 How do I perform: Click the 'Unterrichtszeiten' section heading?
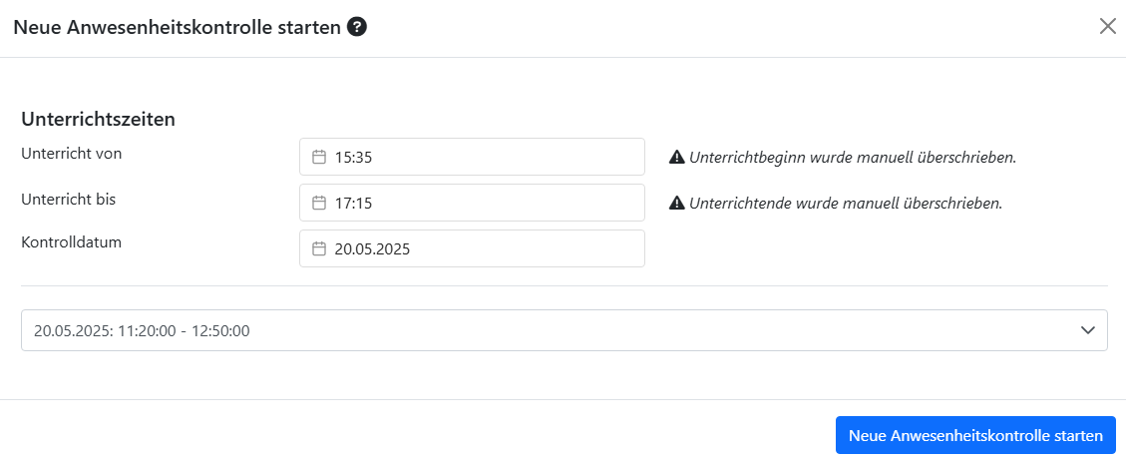pyautogui.click(x=98, y=119)
